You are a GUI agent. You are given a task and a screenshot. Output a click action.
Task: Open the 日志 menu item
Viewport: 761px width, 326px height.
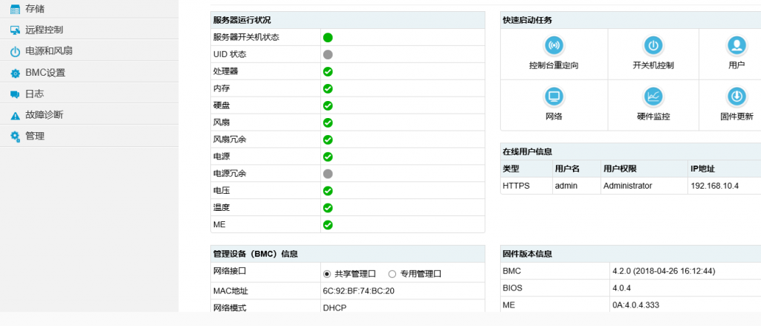point(34,94)
